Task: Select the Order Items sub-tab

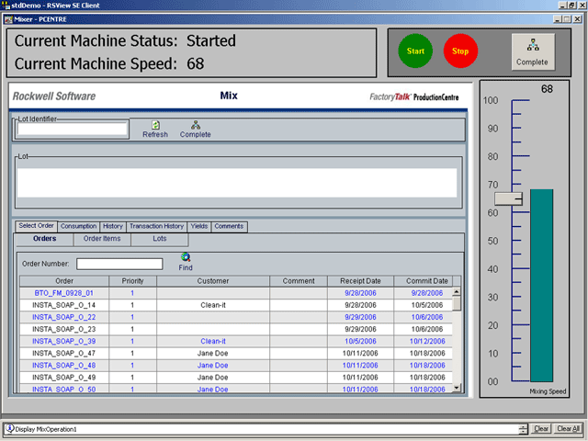Action: click(x=102, y=239)
